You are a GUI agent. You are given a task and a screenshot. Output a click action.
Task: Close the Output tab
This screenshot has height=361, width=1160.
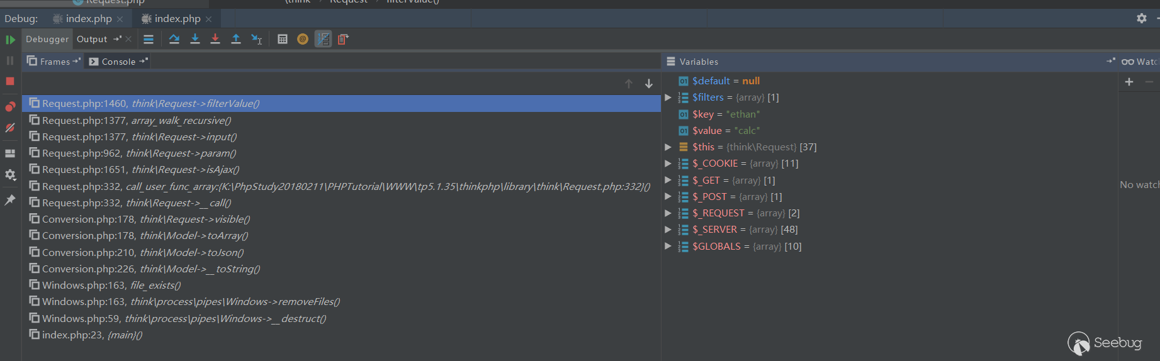[129, 39]
